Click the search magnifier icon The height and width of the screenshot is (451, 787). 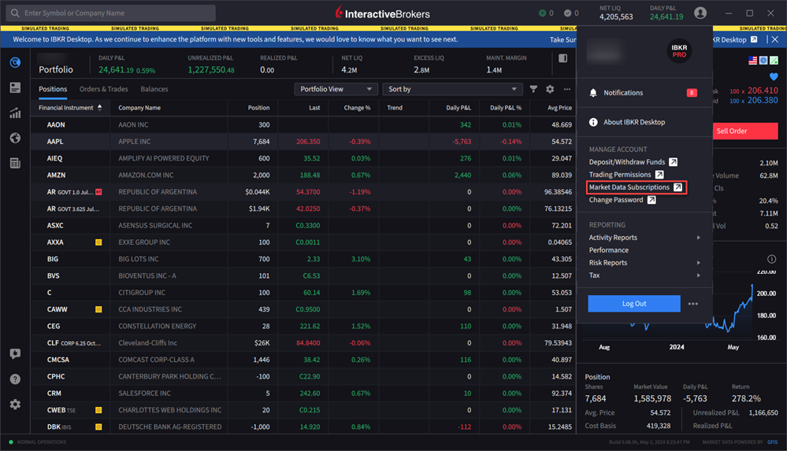(15, 13)
